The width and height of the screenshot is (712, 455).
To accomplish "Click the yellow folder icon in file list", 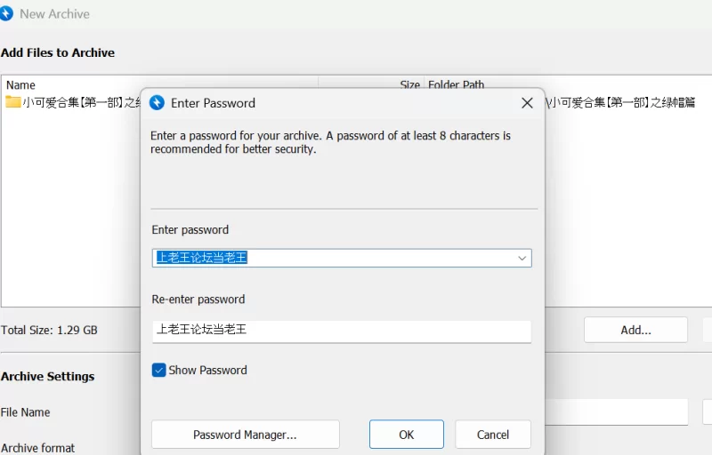I will tap(12, 102).
